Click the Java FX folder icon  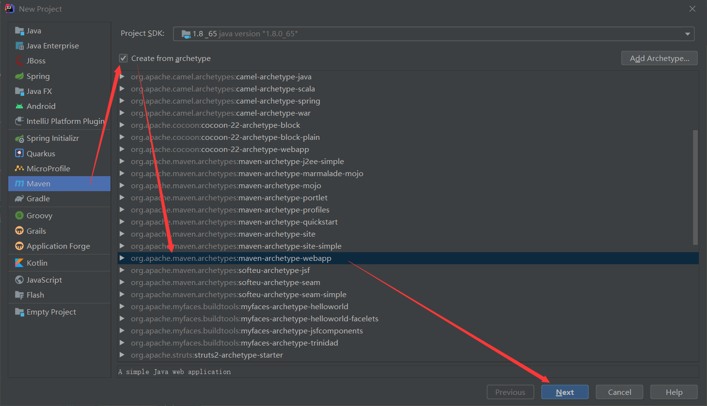[x=19, y=91]
